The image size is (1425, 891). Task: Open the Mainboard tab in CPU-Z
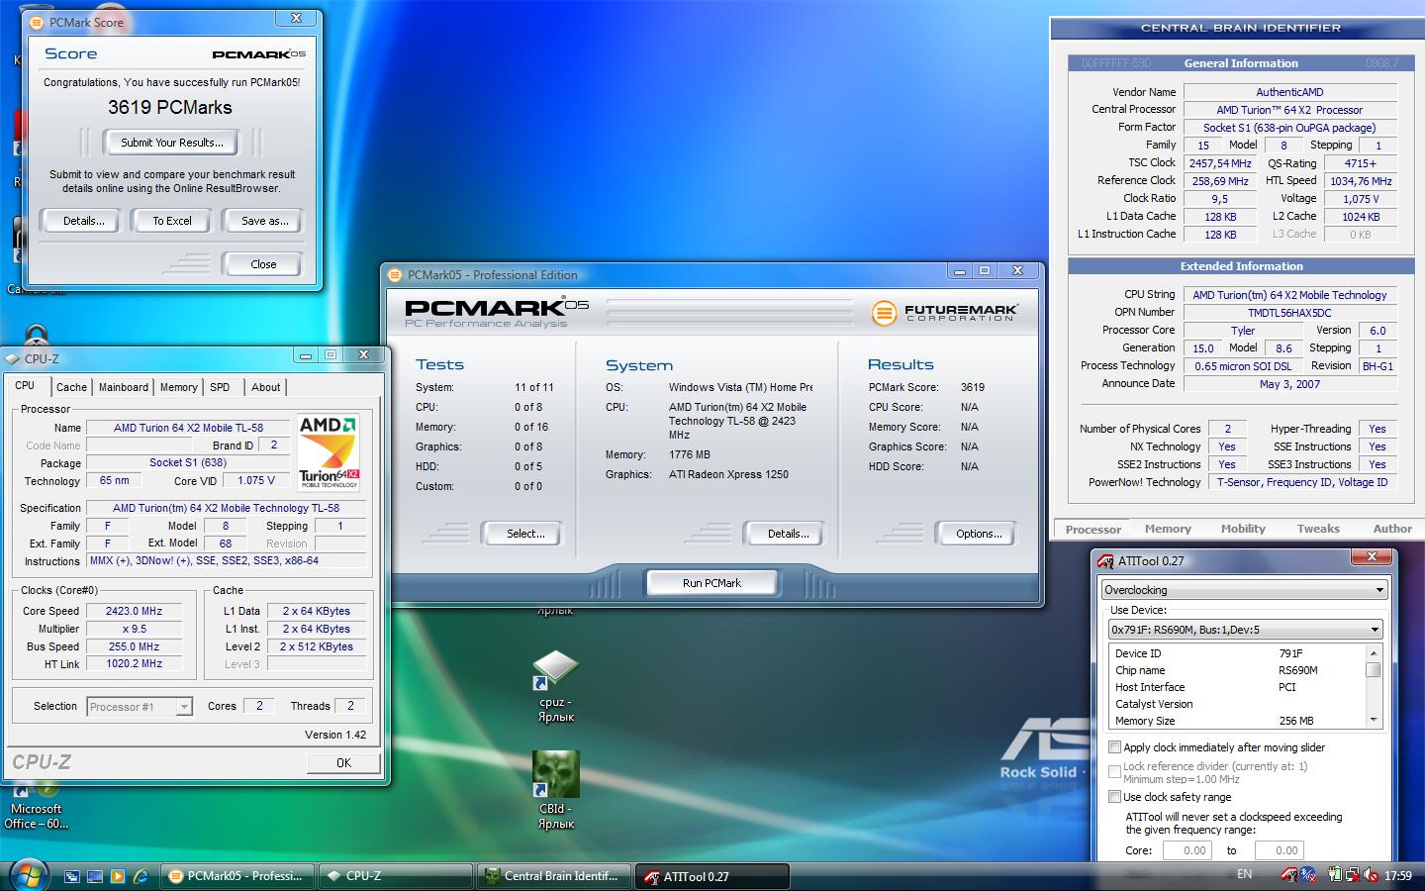click(124, 387)
